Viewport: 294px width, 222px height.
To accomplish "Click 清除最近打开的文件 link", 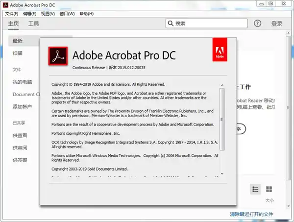I will 251,214.
